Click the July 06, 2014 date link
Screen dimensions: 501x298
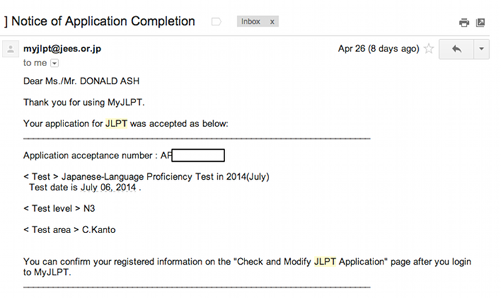[x=108, y=187]
